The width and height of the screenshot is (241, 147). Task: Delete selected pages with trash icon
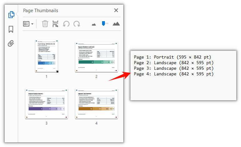[45, 24]
